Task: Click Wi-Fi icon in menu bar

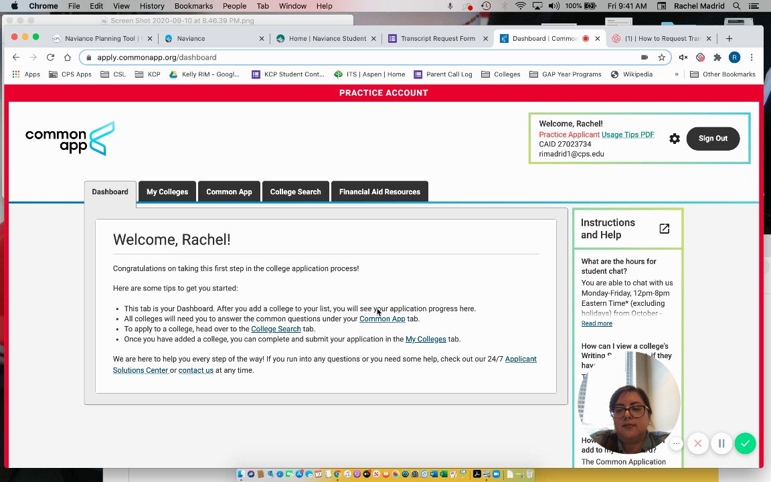Action: click(520, 6)
